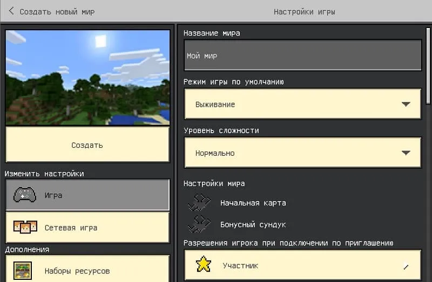Open the Наборы ресурсов section
The height and width of the screenshot is (282, 432).
tap(87, 269)
